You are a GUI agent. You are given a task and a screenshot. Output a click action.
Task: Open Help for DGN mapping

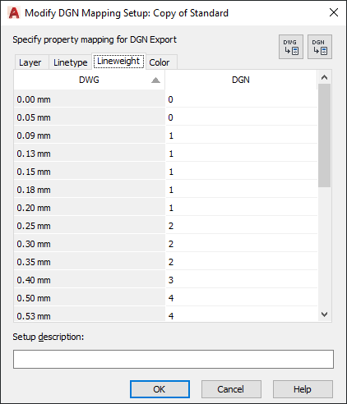(303, 389)
